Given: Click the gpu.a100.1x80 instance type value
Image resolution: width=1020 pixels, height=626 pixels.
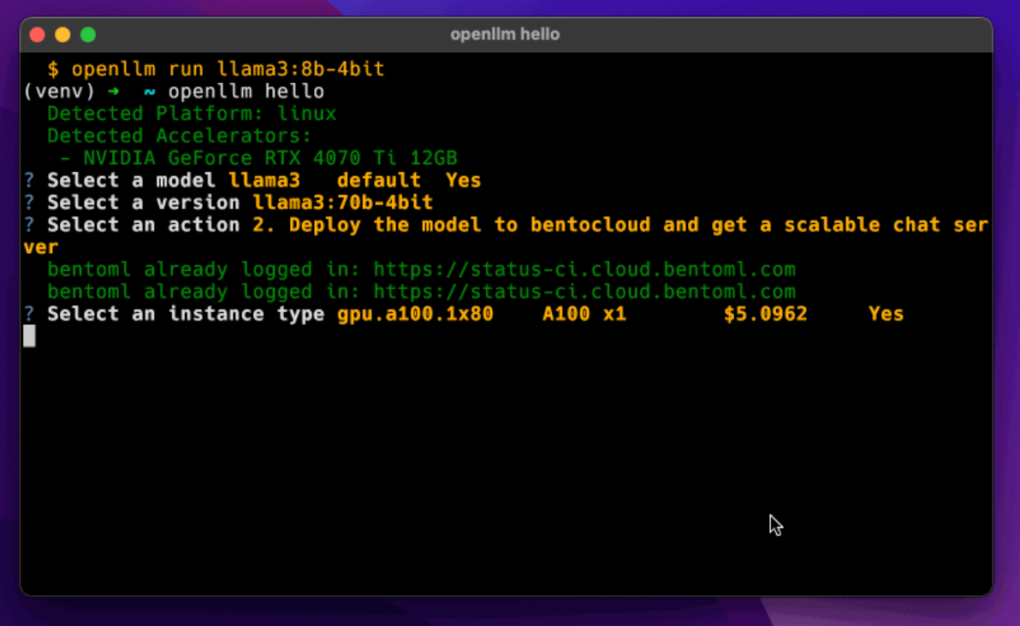Looking at the screenshot, I should tap(415, 314).
